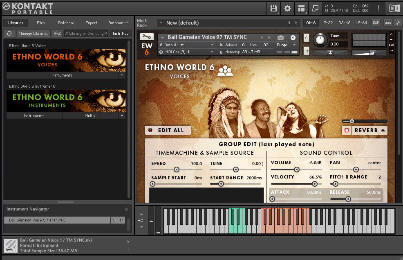Click the panic exclamation mark icon
403x260 pixels.
[x=378, y=8]
